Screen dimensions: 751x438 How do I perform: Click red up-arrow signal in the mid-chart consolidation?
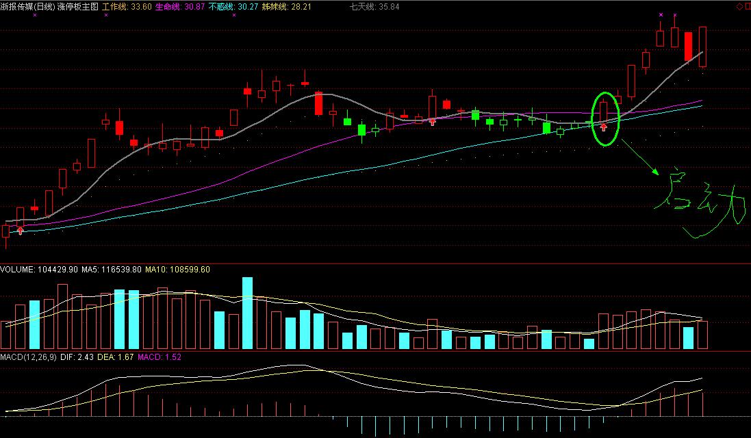click(433, 123)
